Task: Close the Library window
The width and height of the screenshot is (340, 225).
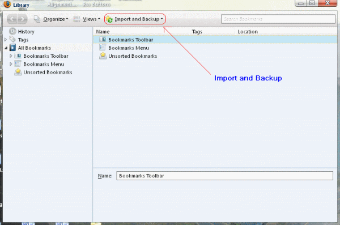Action: tap(328, 3)
